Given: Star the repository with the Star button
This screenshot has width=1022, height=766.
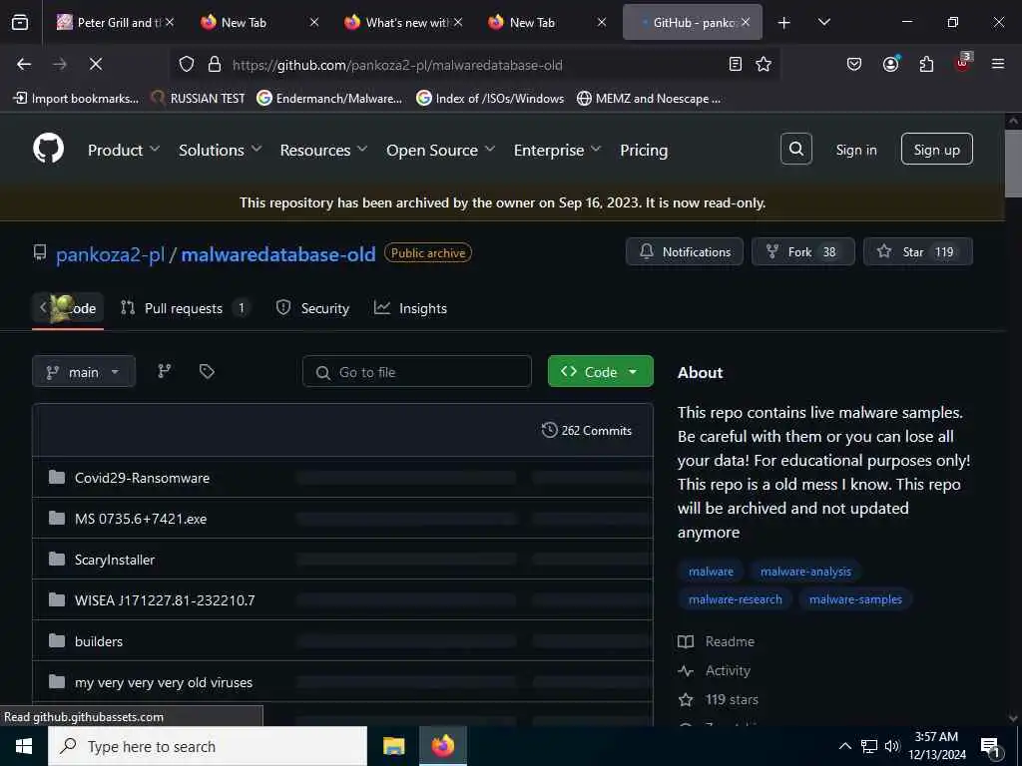Looking at the screenshot, I should pyautogui.click(x=918, y=251).
